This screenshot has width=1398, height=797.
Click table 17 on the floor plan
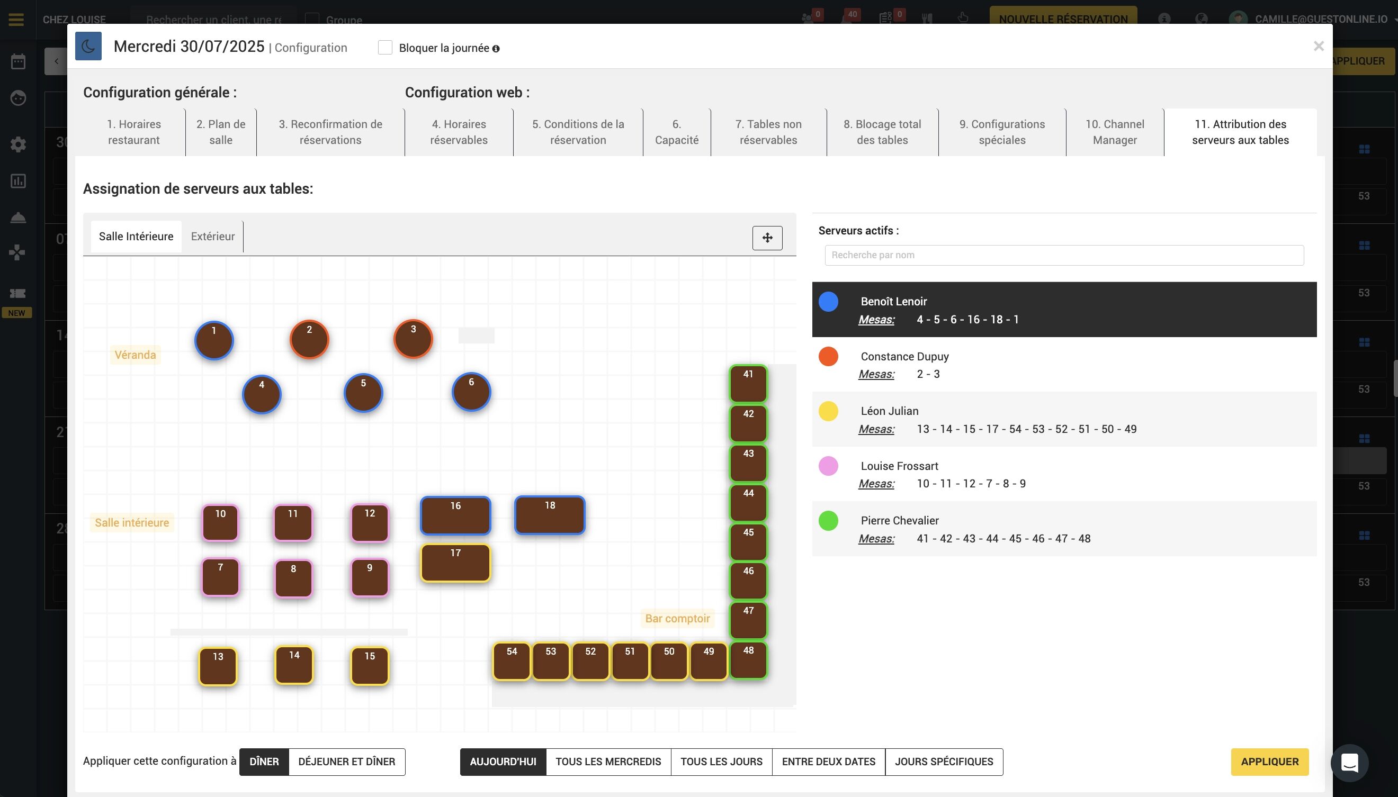(x=455, y=563)
